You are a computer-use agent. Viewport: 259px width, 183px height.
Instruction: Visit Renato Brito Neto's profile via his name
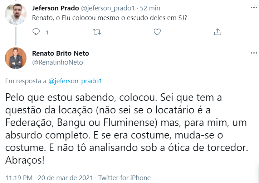[x=60, y=53]
